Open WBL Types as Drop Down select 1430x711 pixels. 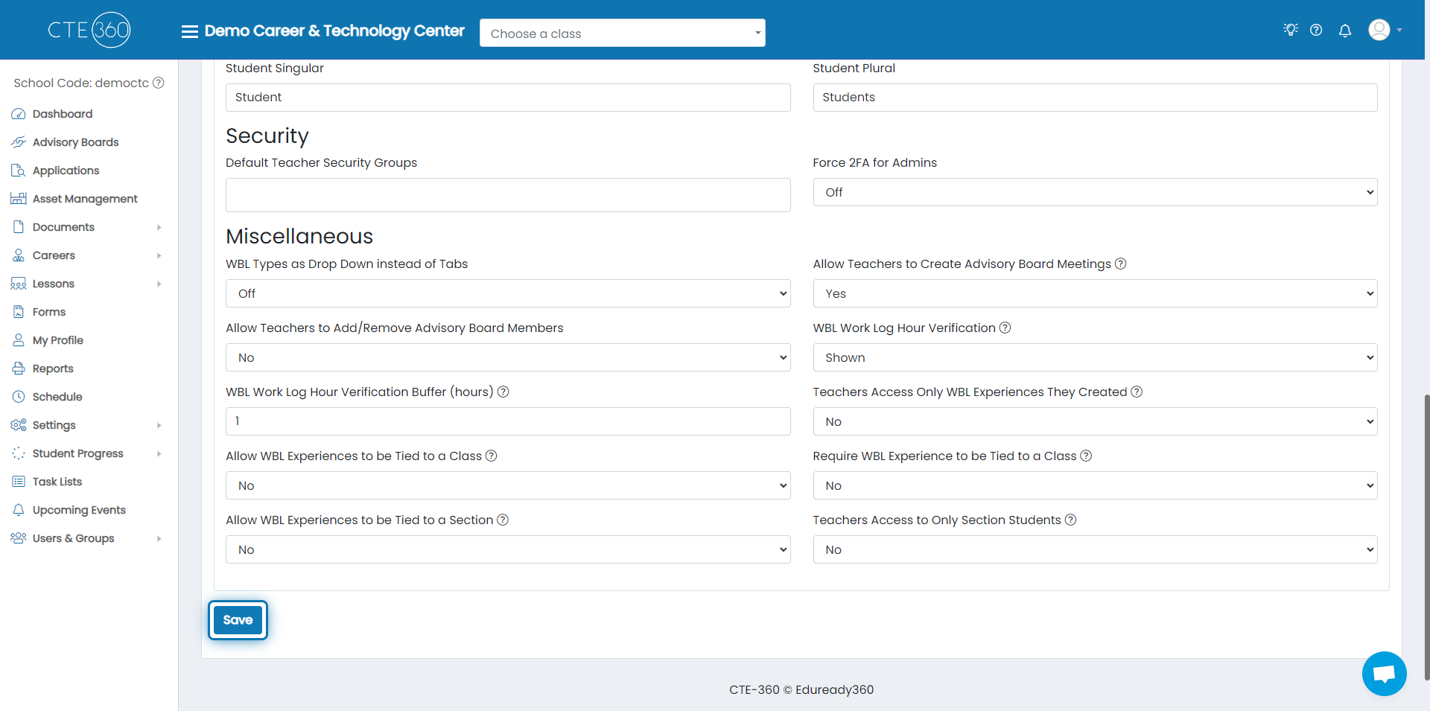pos(508,293)
